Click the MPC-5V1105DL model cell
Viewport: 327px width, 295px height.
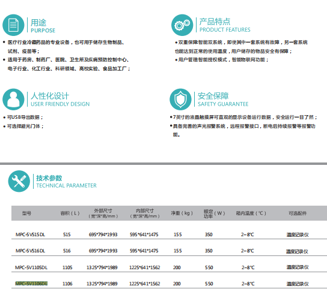pyautogui.click(x=31, y=267)
